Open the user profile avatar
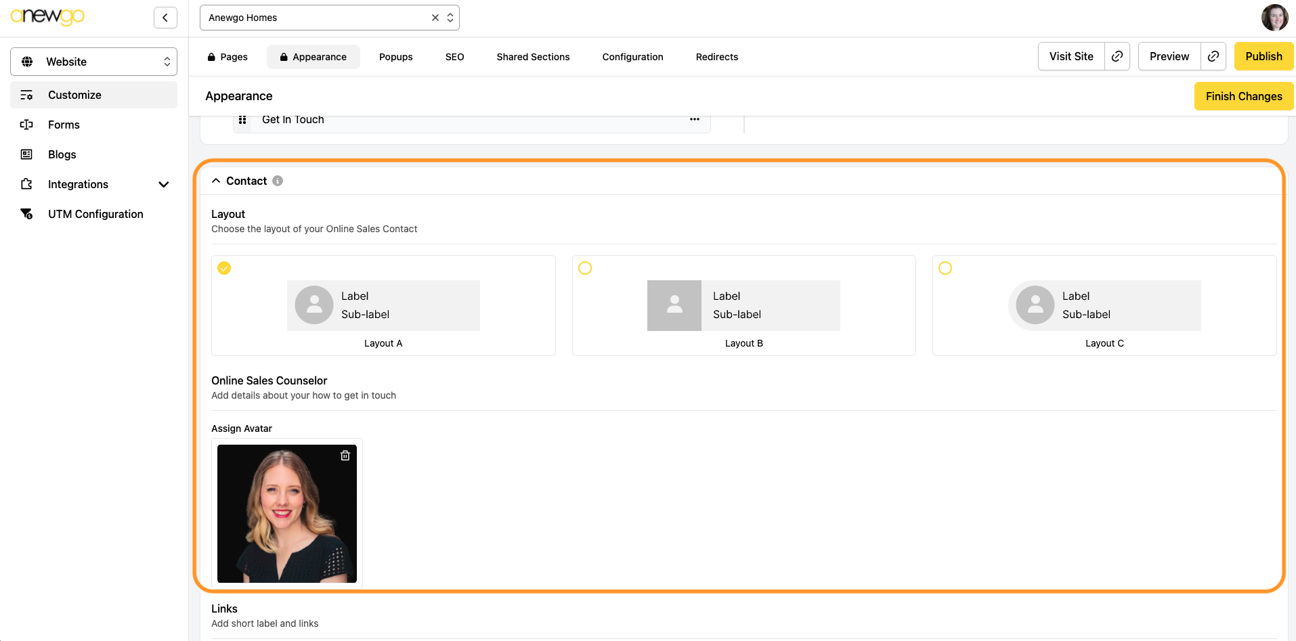Image resolution: width=1296 pixels, height=641 pixels. tap(1274, 18)
